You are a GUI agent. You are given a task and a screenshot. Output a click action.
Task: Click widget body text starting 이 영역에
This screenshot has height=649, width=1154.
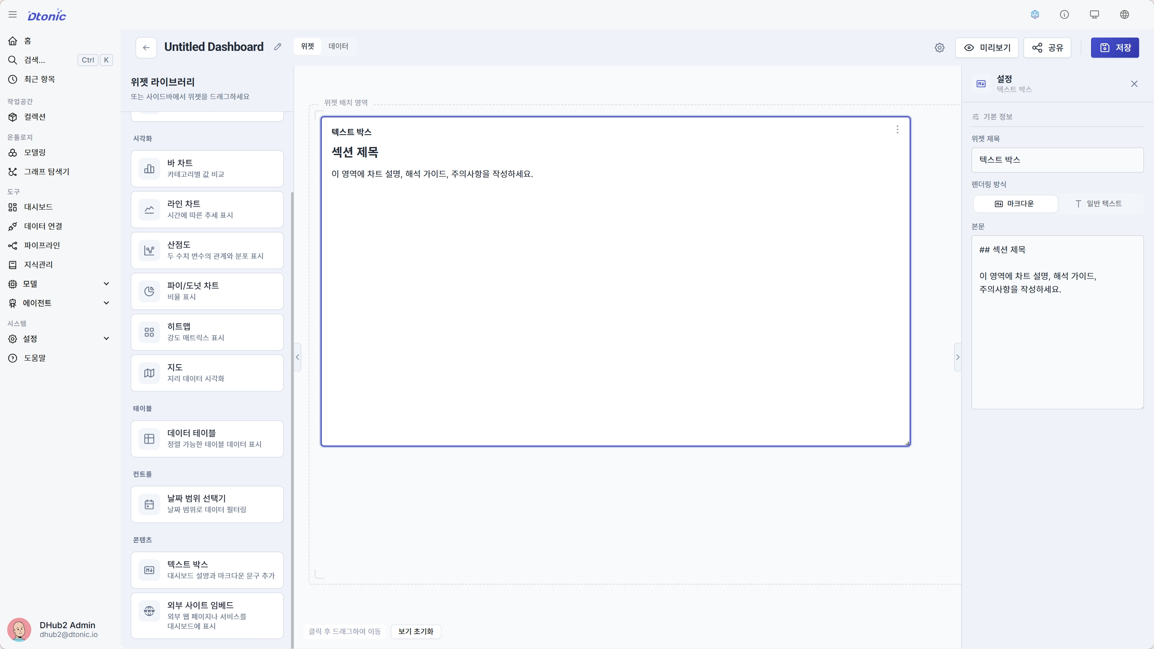(432, 174)
